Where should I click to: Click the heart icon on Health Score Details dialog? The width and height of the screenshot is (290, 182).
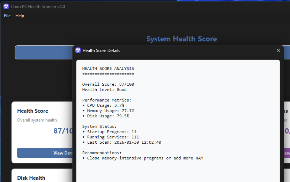pos(78,50)
